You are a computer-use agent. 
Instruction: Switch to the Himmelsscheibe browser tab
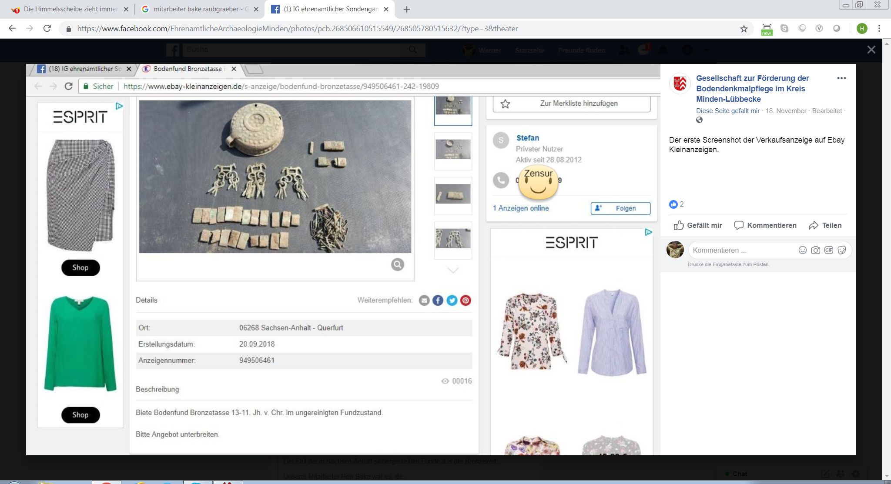70,9
